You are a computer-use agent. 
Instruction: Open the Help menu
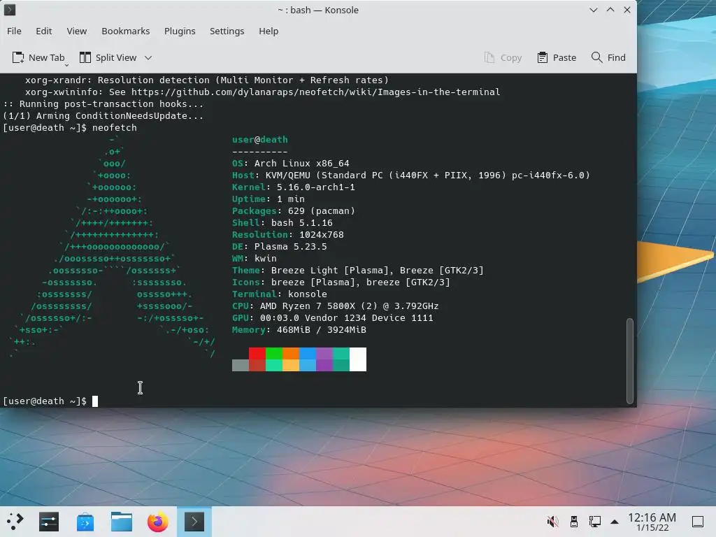[268, 31]
